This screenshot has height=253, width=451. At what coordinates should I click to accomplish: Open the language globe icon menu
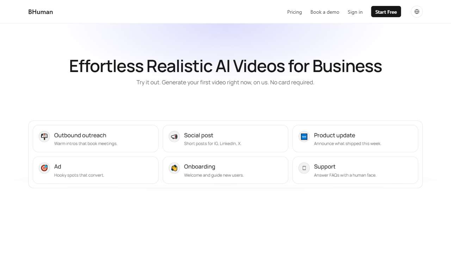[416, 12]
